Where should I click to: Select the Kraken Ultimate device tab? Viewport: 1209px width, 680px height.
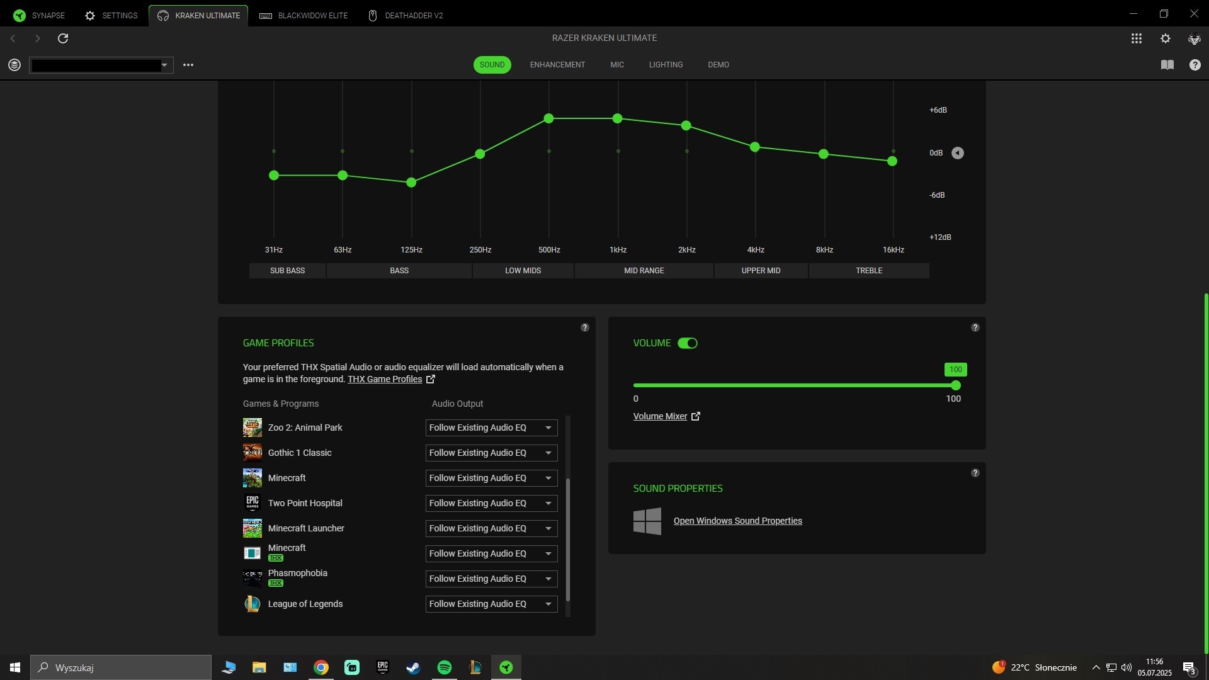198,15
